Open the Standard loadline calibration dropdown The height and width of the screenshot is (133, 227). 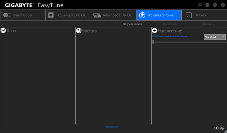pyautogui.click(x=215, y=37)
